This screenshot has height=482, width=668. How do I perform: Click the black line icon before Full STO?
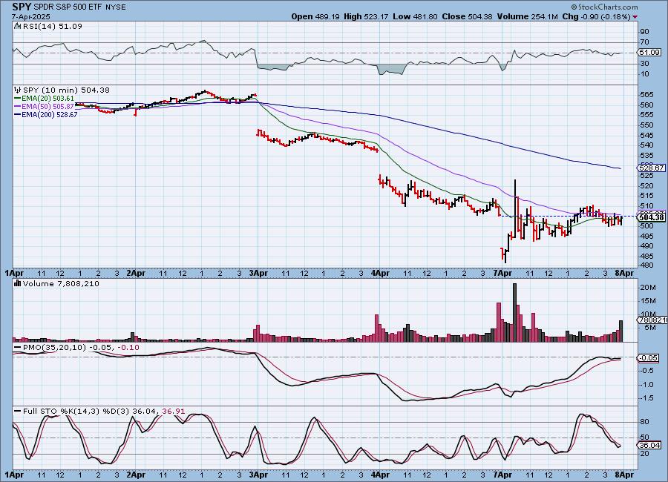pyautogui.click(x=18, y=412)
